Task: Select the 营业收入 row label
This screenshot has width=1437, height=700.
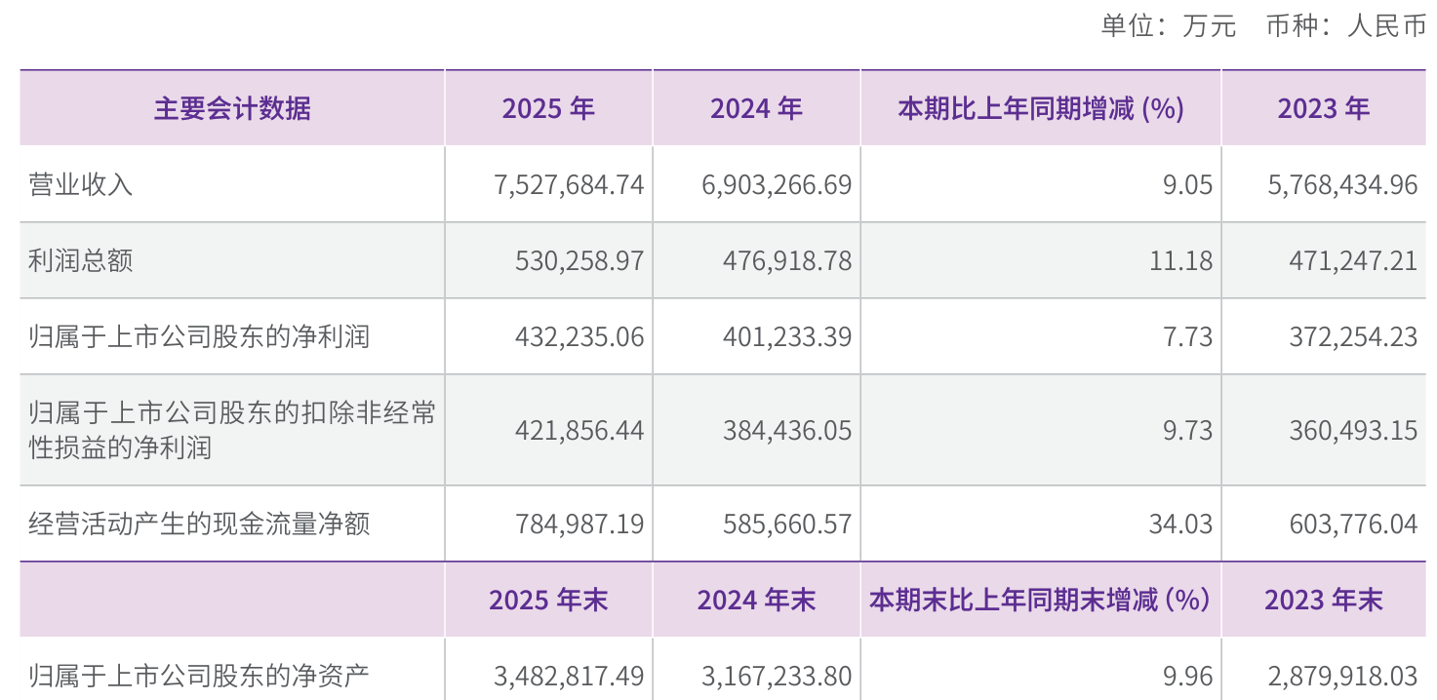Action: (81, 184)
